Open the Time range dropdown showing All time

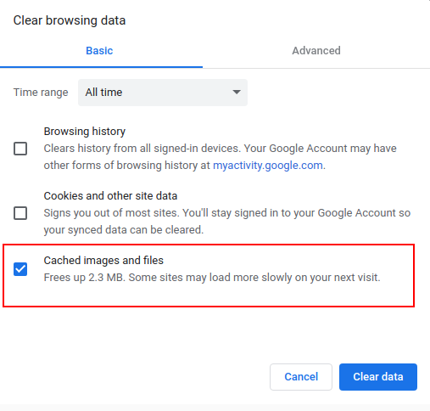pos(163,93)
